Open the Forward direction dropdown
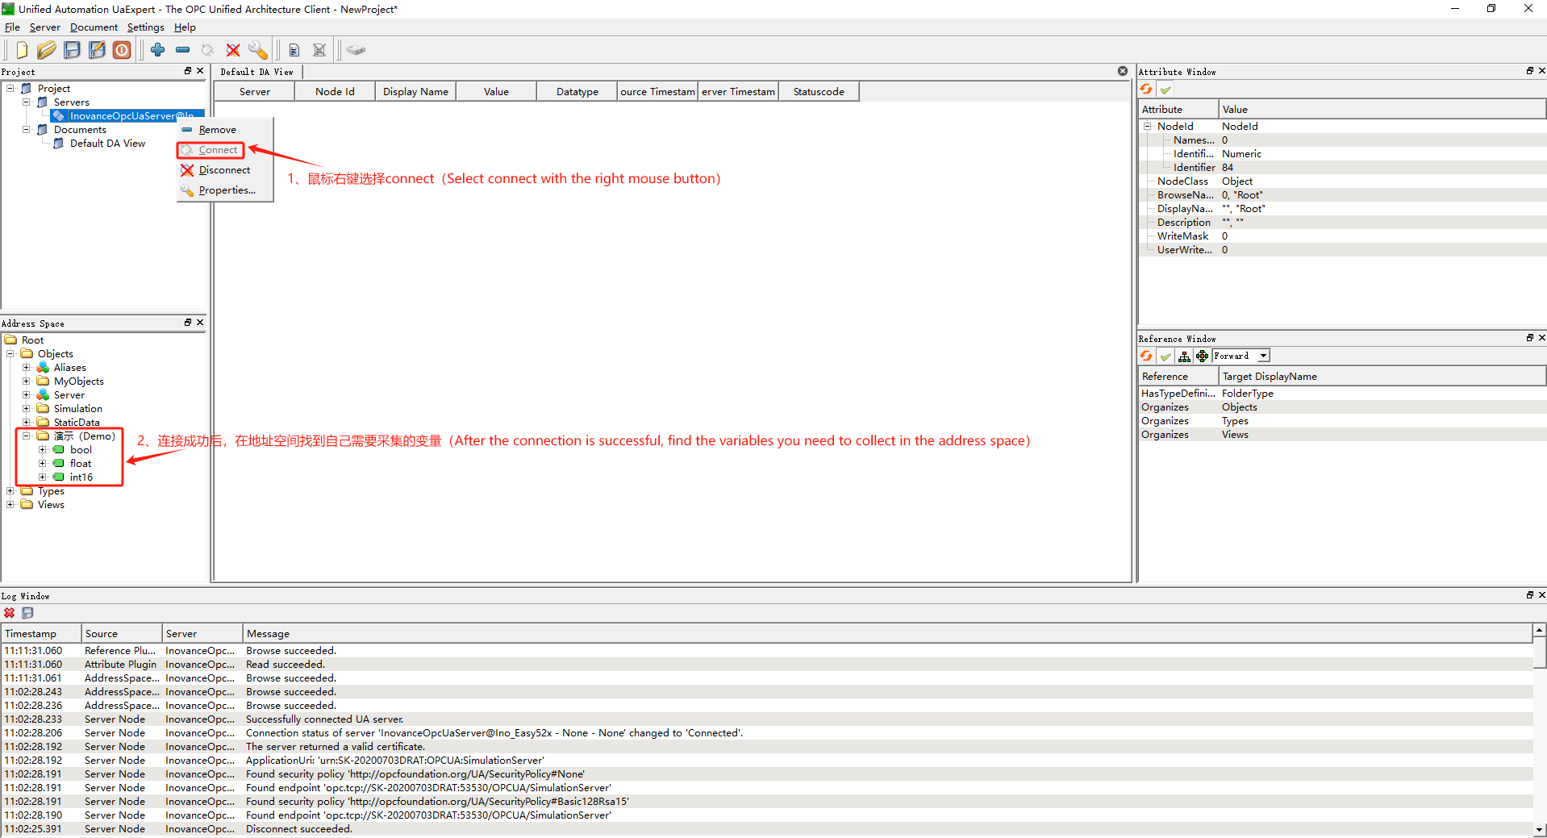This screenshot has height=838, width=1547. coord(1263,356)
